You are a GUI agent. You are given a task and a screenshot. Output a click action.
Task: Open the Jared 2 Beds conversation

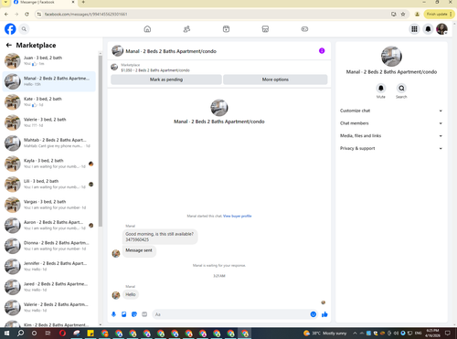coord(49,287)
